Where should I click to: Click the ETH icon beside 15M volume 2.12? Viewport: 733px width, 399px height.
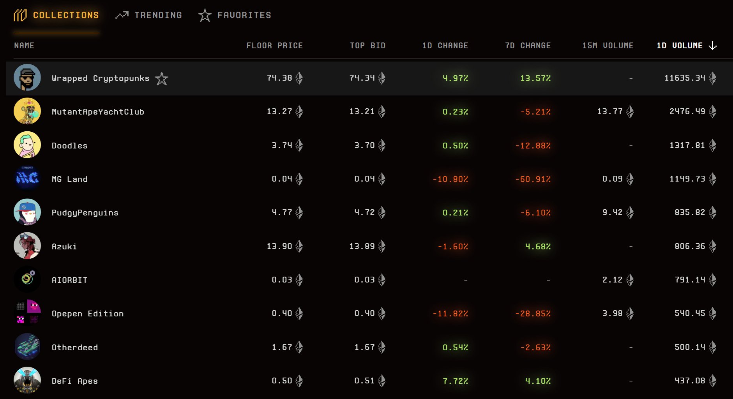630,280
